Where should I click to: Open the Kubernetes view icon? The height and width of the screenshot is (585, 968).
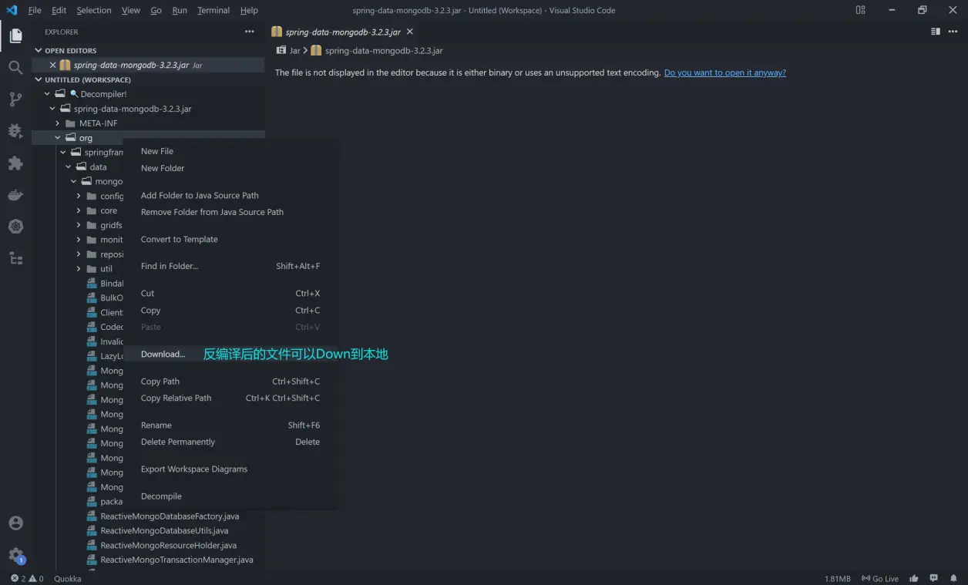click(15, 227)
